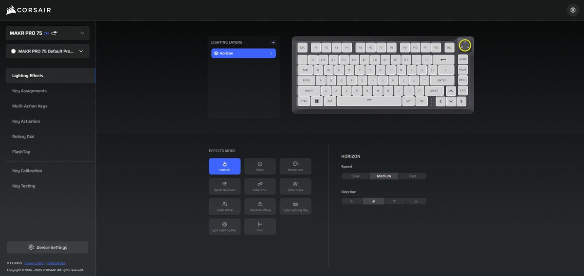Open Horizon layer three-dot options menu
Screen dimensions: 584x276
tap(271, 53)
